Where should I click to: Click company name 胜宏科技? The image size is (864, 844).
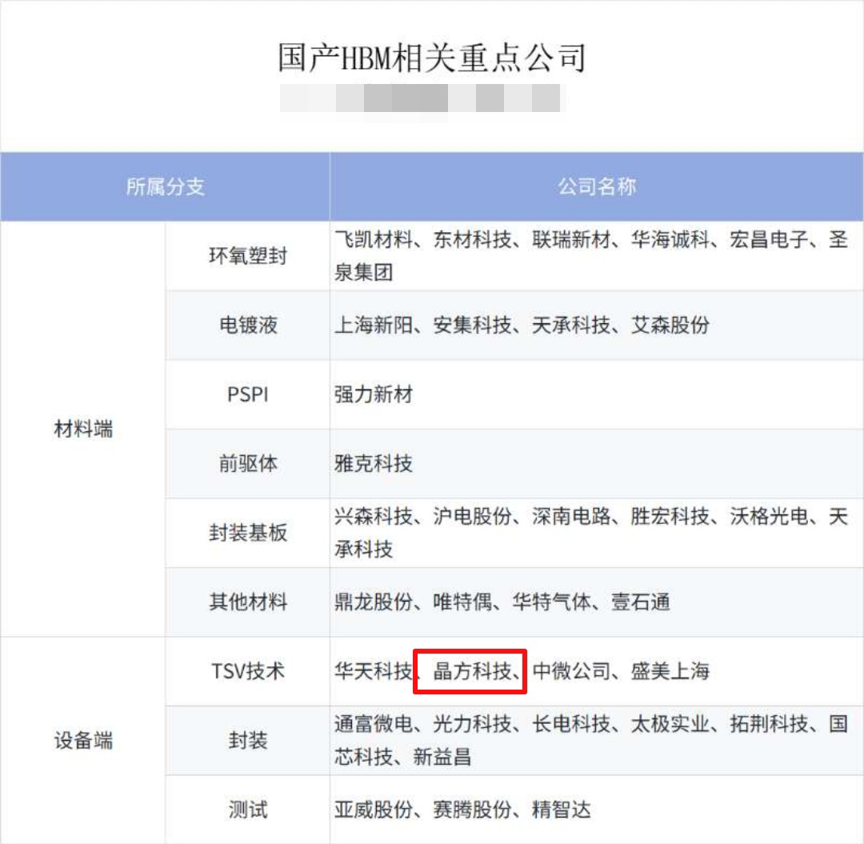pos(670,516)
